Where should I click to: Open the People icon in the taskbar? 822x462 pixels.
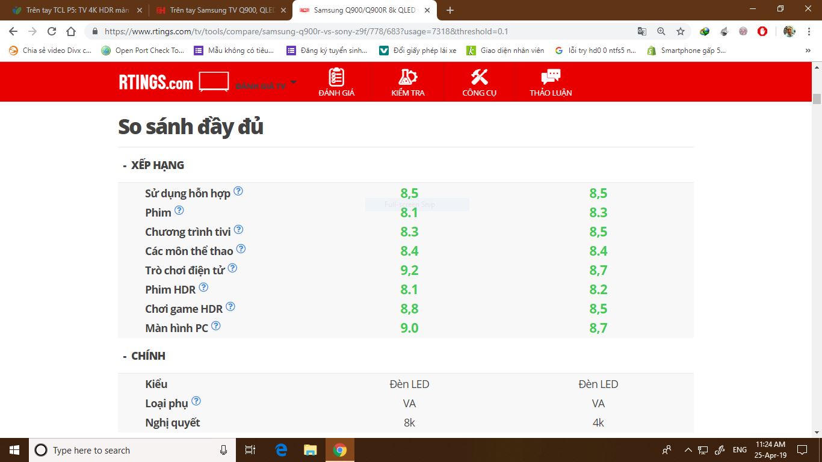click(667, 450)
